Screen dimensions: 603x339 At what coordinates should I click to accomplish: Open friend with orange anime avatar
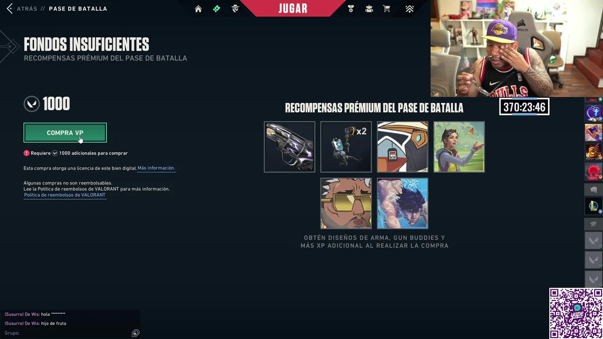pyautogui.click(x=594, y=132)
